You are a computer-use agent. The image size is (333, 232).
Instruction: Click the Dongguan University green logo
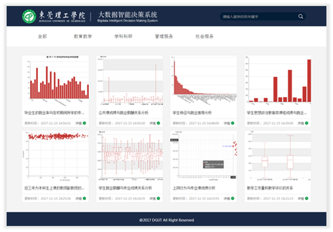pos(29,16)
